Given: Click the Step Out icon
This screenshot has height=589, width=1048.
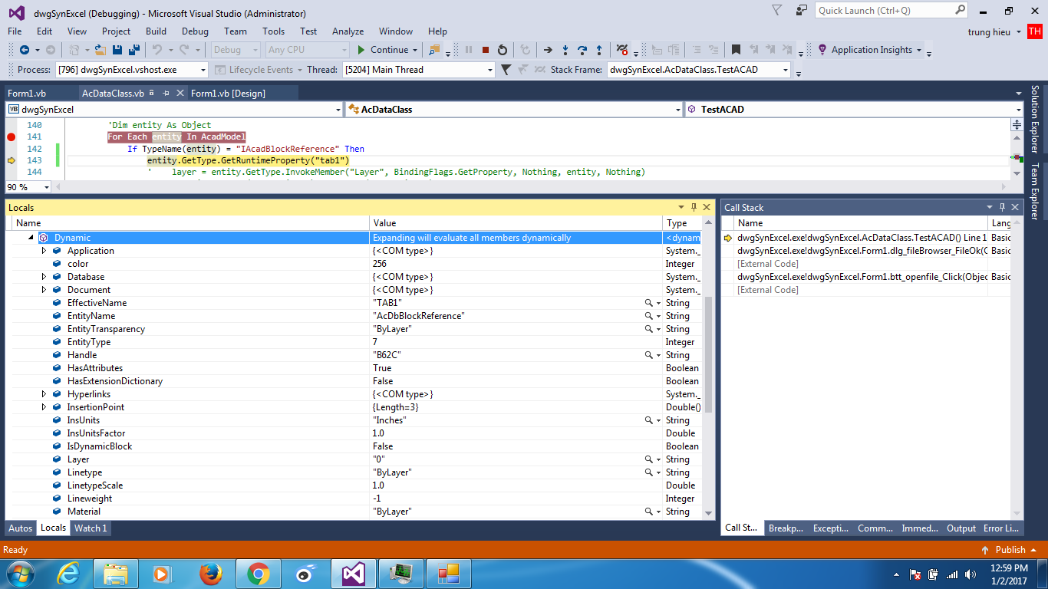Looking at the screenshot, I should pos(599,50).
